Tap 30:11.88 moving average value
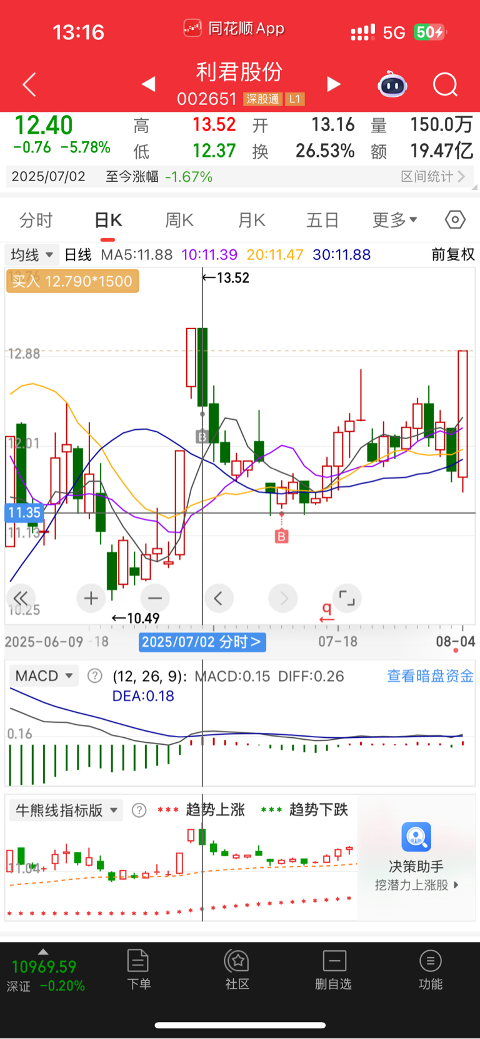Viewport: 480px width, 1039px height. click(342, 255)
